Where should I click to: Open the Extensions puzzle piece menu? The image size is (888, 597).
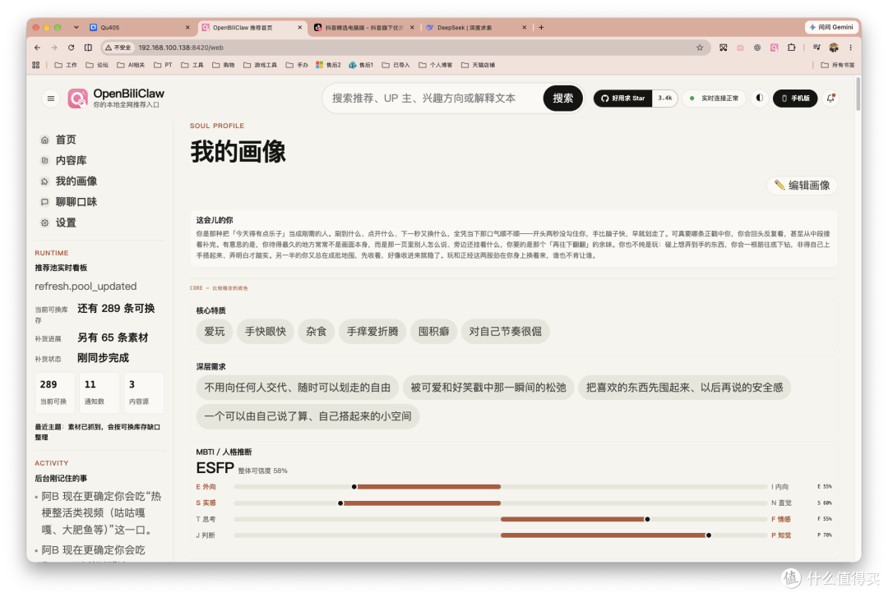pyautogui.click(x=791, y=48)
